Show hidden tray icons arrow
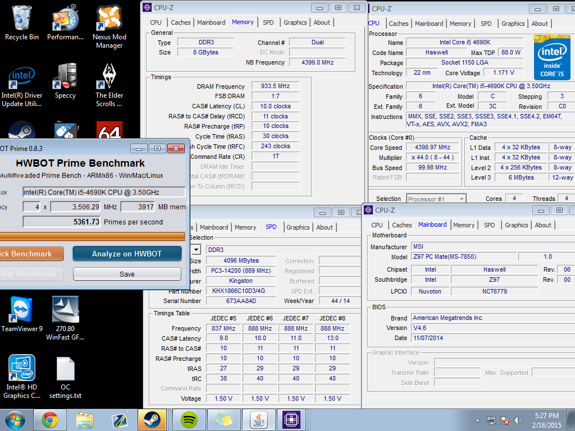Screen dimensions: 575x431 click(x=477, y=420)
